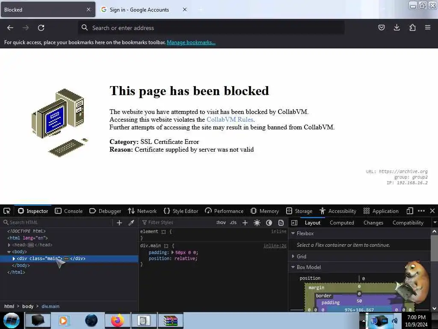The image size is (438, 329).
Task: Add a new CSS rule
Action: (x=245, y=223)
